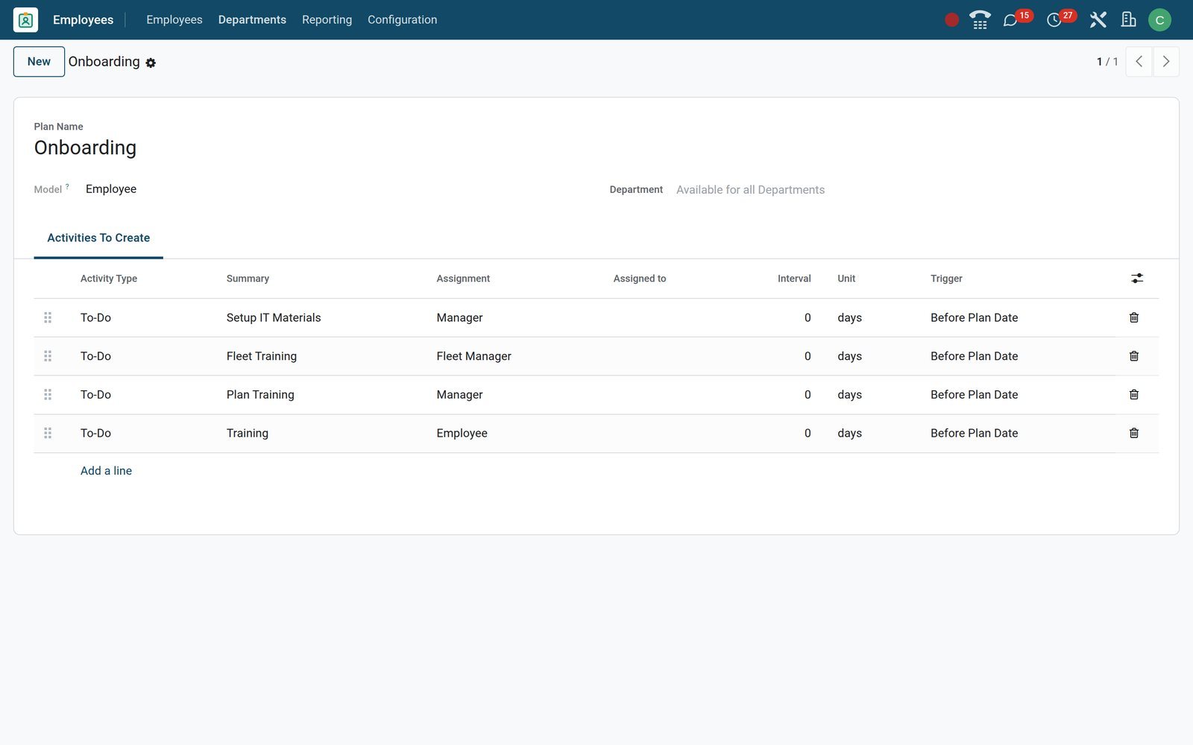Open optional columns settings icon
Viewport: 1193px width, 745px height.
[x=1137, y=278]
